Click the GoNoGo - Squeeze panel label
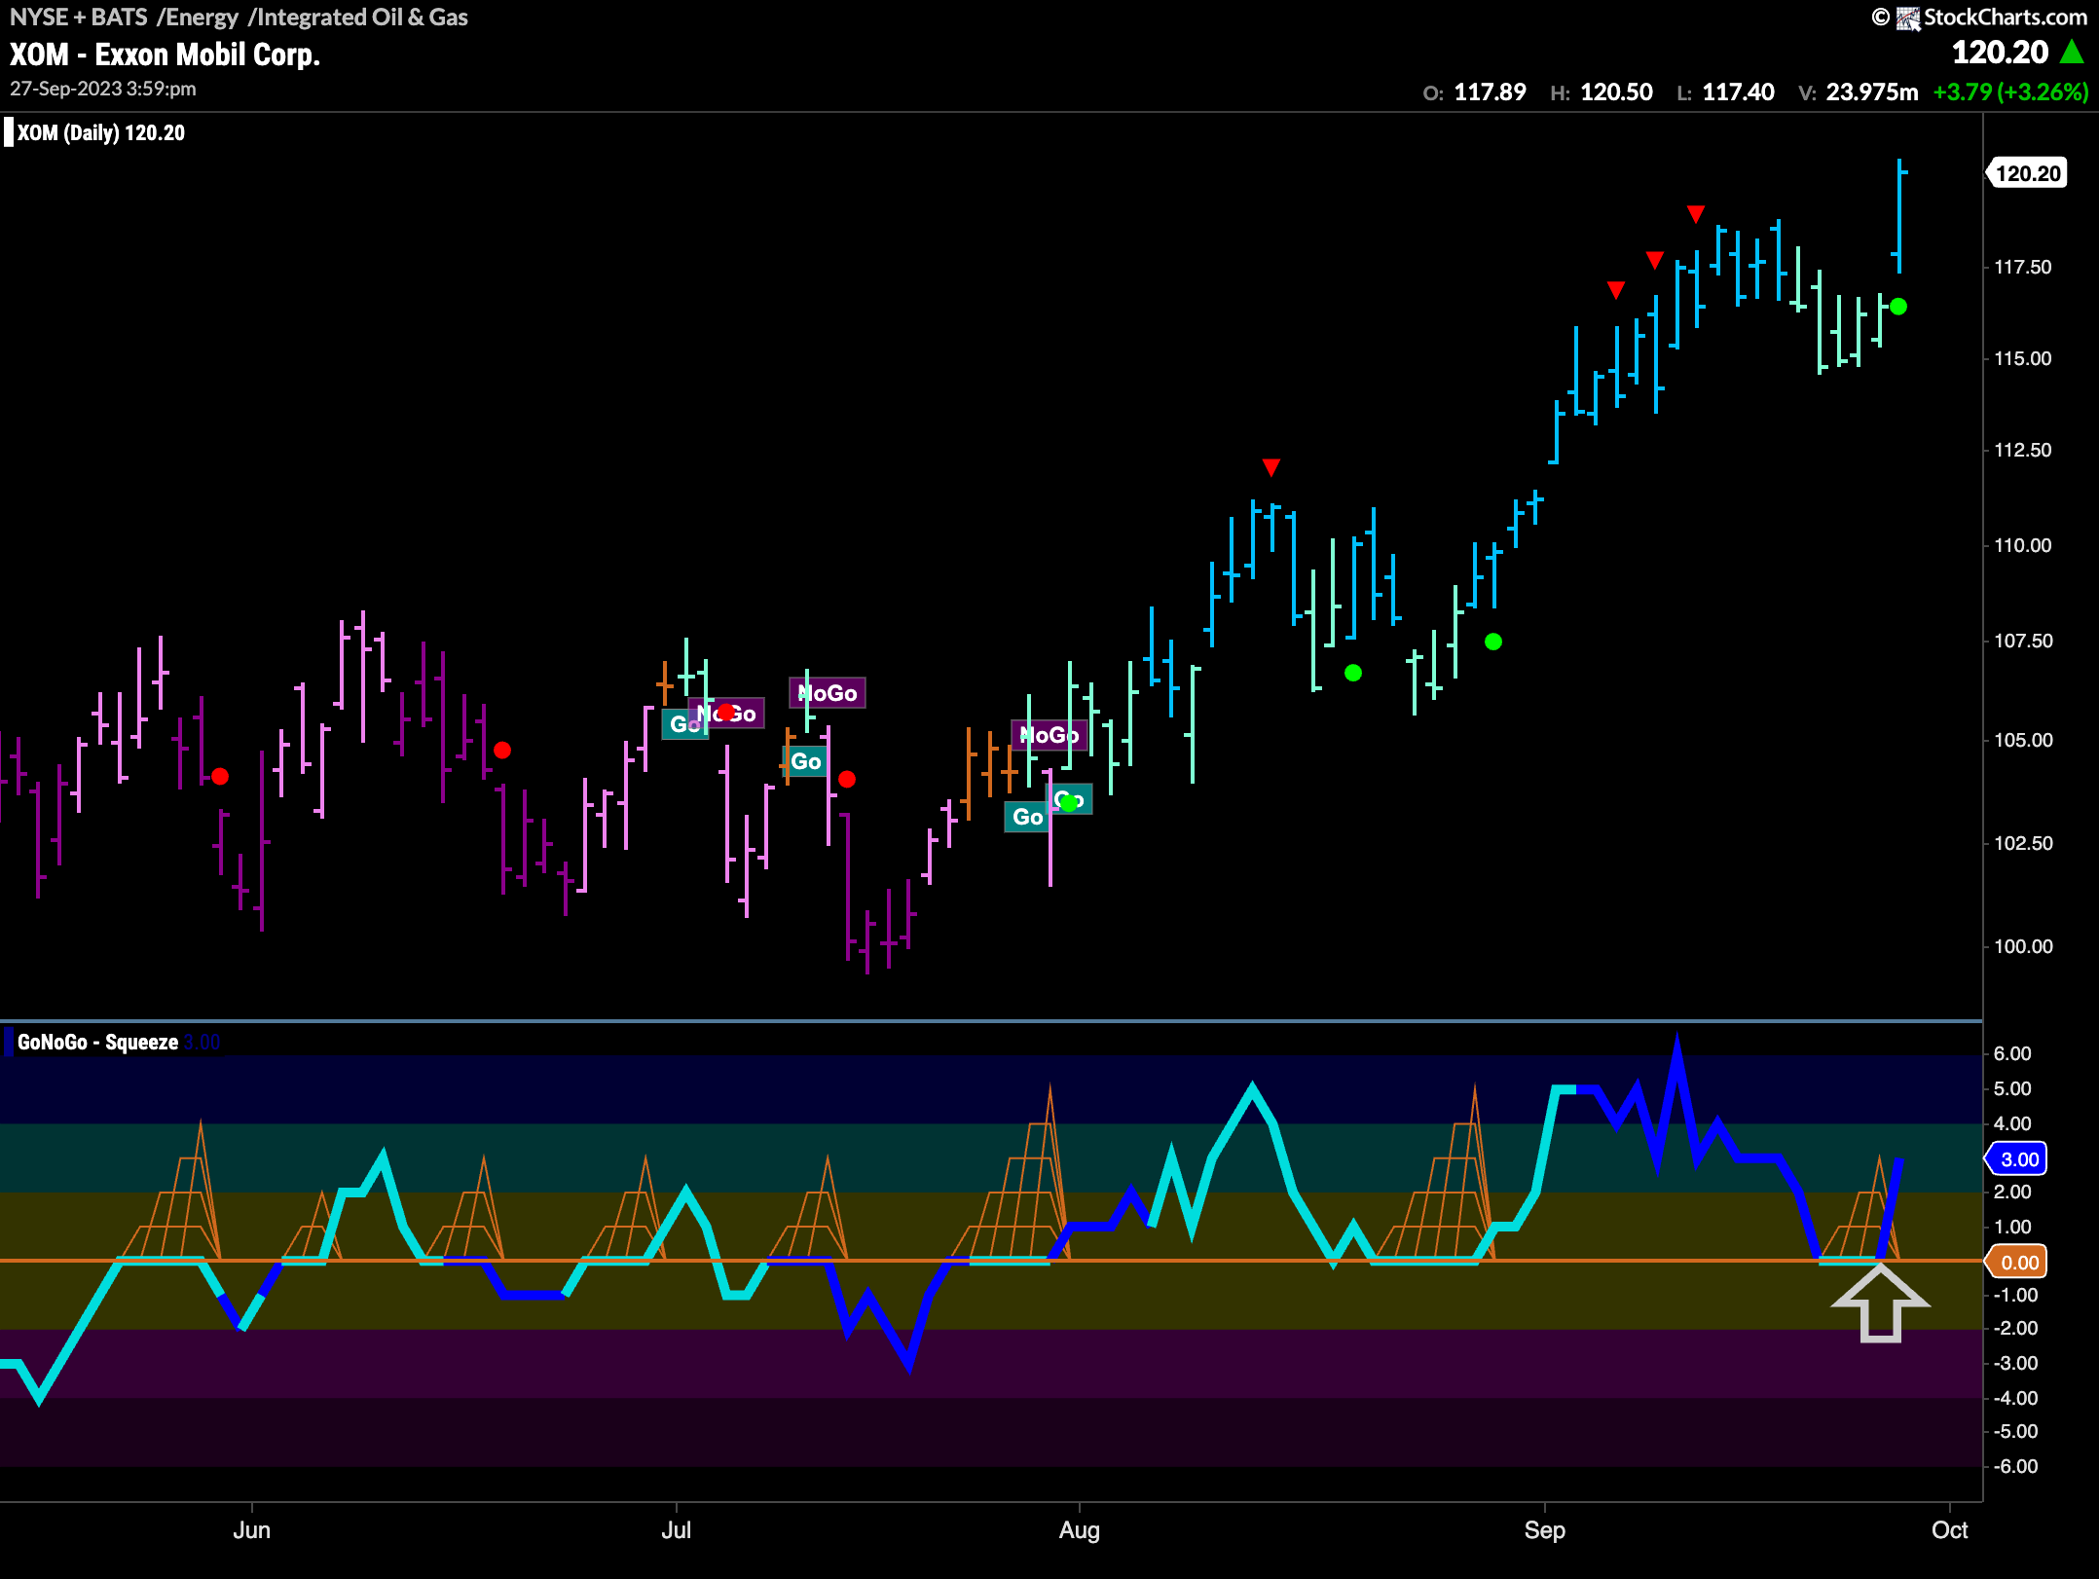Screen dimensions: 2099x1579 [x=97, y=1042]
